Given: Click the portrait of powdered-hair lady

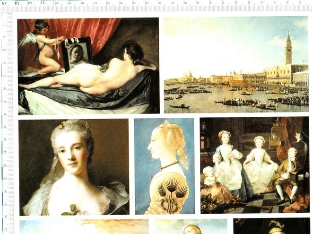Looking at the screenshot, I should [74, 167].
